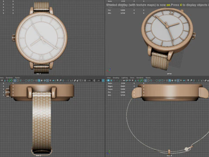Toggle X-Ray Active Components in left panel toolbar
The width and height of the screenshot is (209, 157).
pos(78,80)
